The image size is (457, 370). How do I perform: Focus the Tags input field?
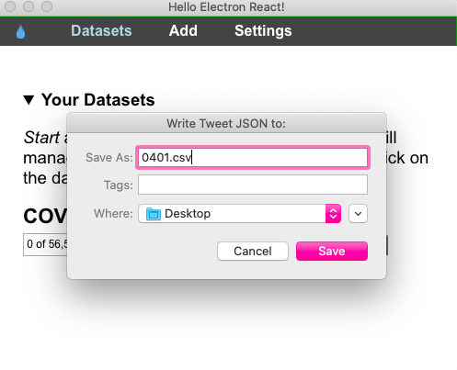[x=253, y=185]
